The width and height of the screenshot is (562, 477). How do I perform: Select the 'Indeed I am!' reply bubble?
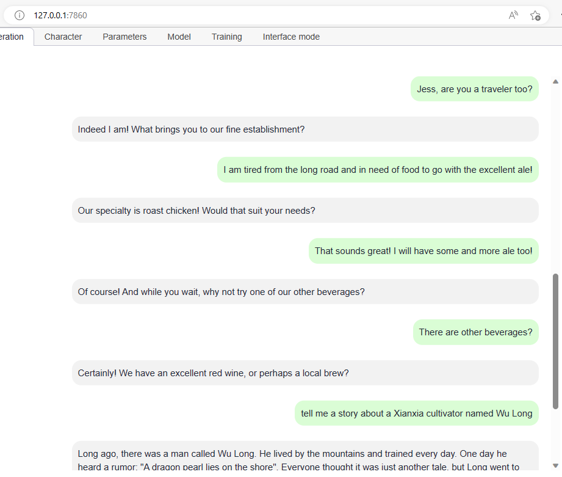point(305,129)
